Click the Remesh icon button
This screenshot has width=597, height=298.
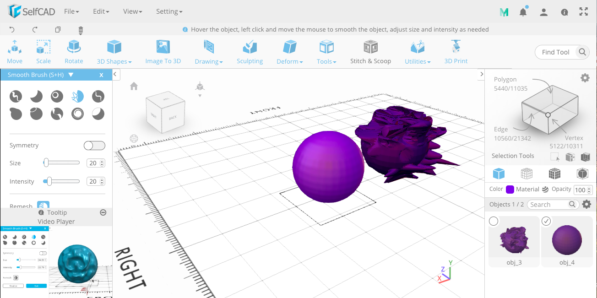[43, 205]
